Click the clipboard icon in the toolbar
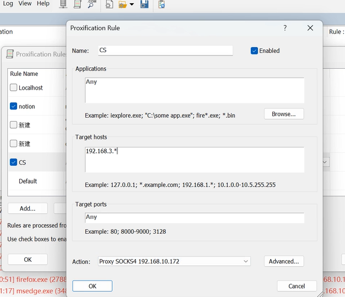Screen dimensions: 345x297 (161, 4)
